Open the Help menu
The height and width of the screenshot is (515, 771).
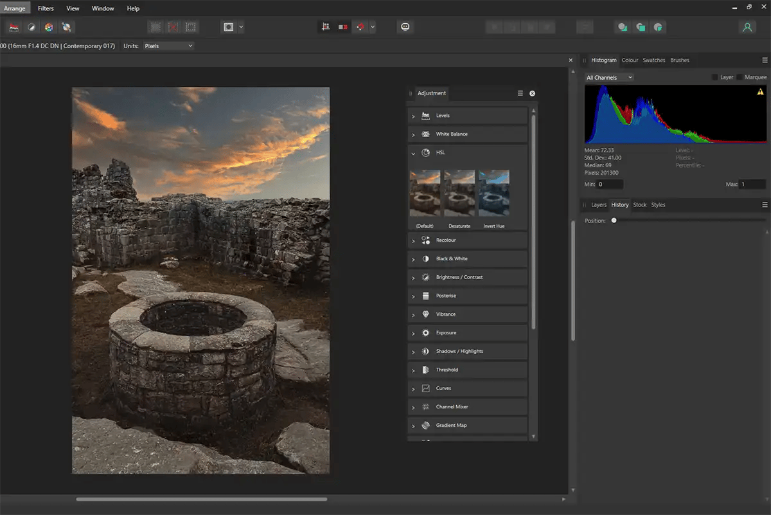tap(133, 8)
